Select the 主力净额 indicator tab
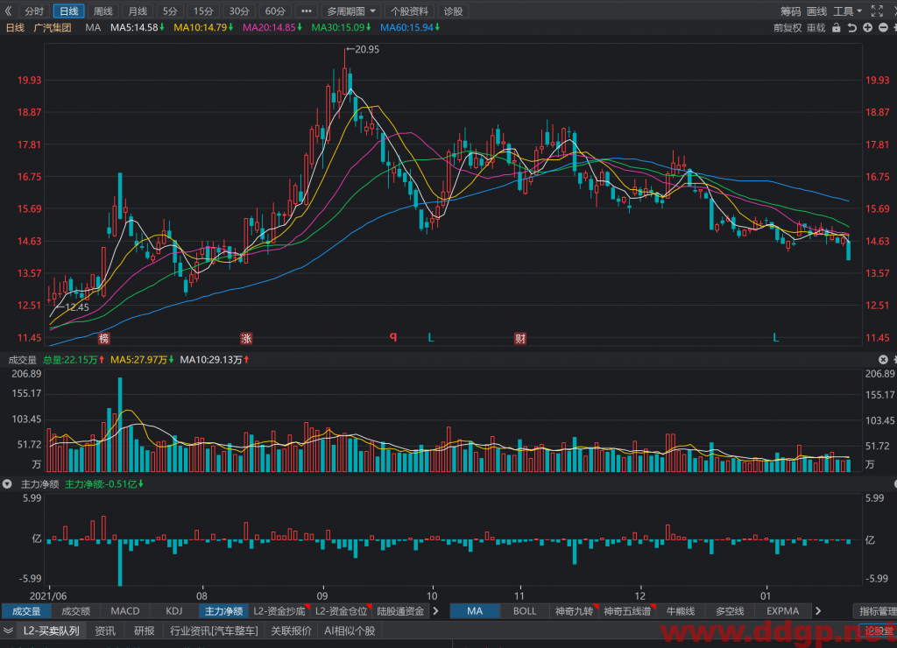The image size is (897, 648). pos(223,611)
